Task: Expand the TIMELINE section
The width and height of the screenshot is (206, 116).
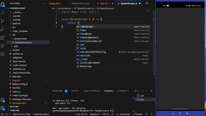Action: (x=14, y=110)
